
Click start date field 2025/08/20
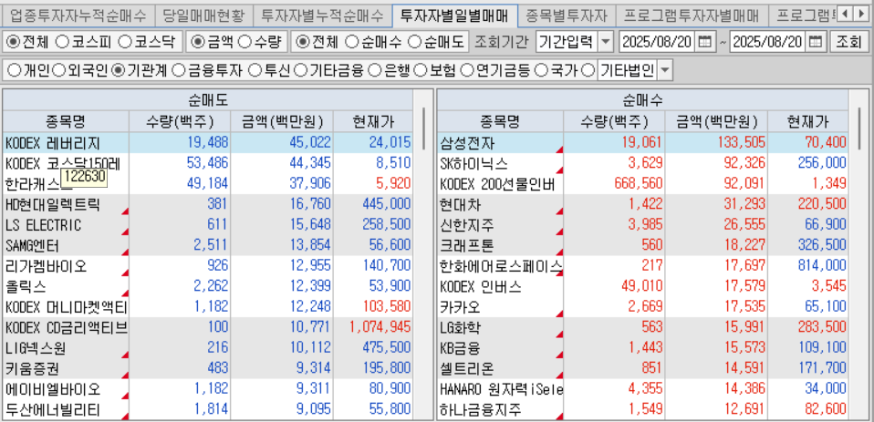659,42
